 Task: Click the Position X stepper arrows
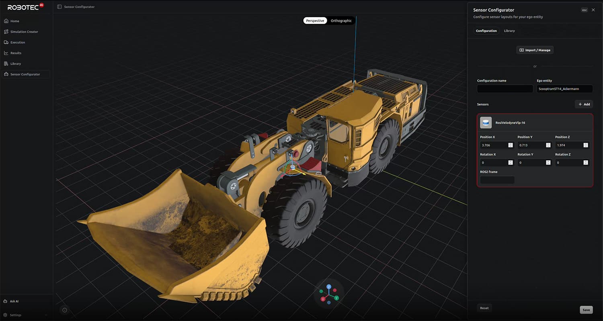[x=510, y=145]
